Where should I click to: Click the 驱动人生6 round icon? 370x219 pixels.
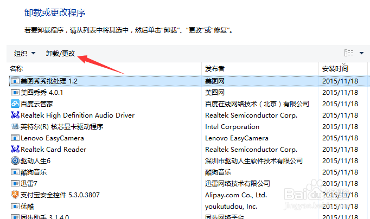pyautogui.click(x=15, y=160)
